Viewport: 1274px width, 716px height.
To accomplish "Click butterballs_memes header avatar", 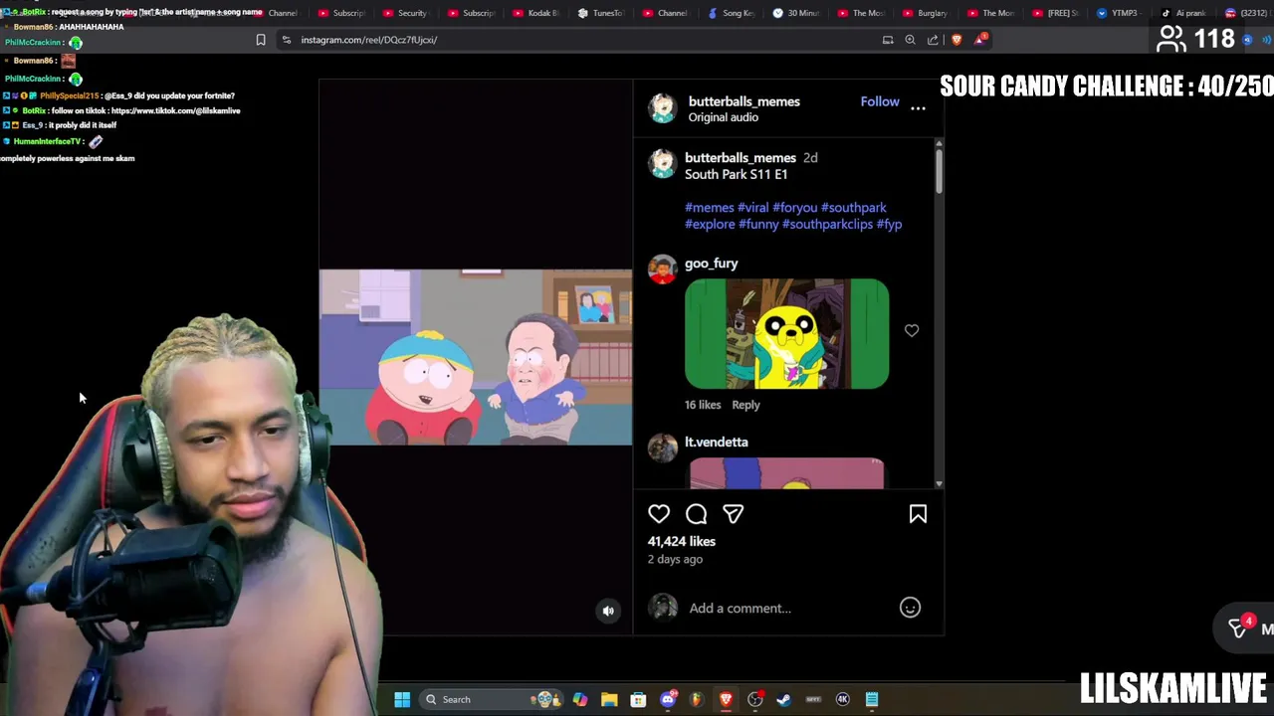I will [663, 108].
